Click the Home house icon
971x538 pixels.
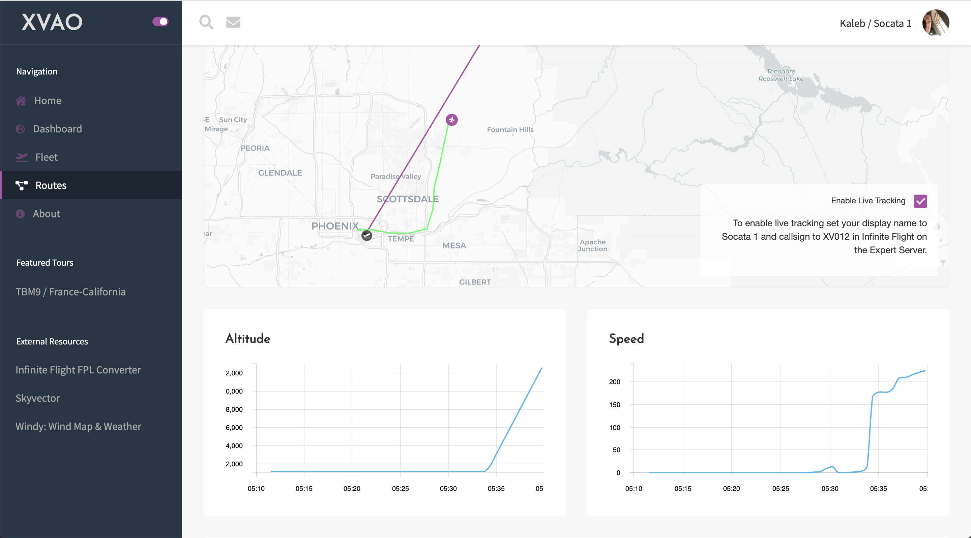pos(21,101)
